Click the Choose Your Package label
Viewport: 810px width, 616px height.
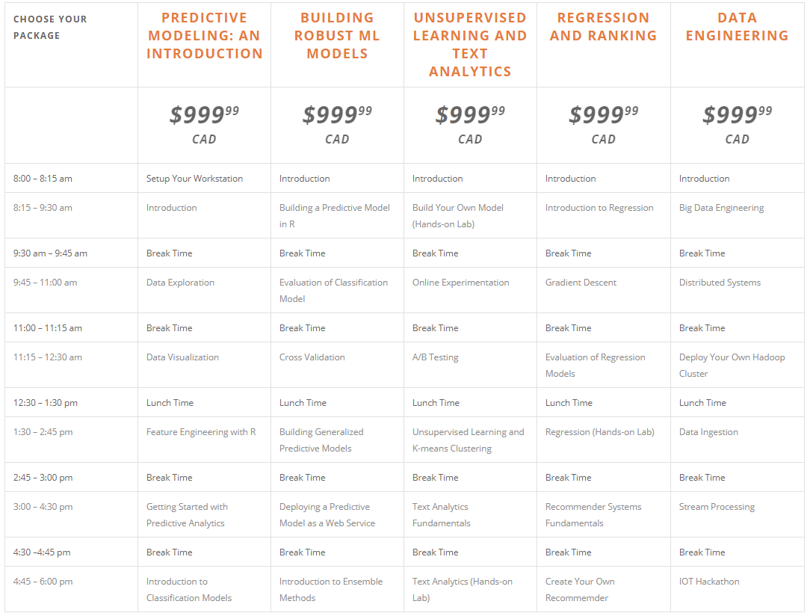click(x=50, y=28)
